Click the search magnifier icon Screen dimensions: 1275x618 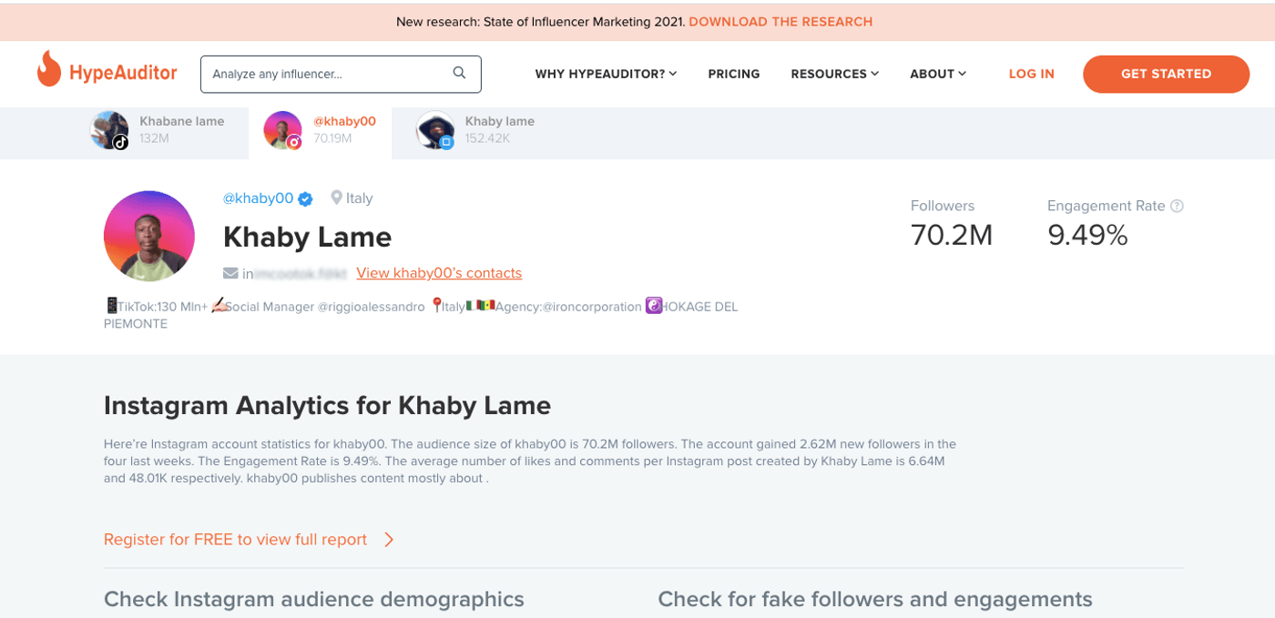459,74
